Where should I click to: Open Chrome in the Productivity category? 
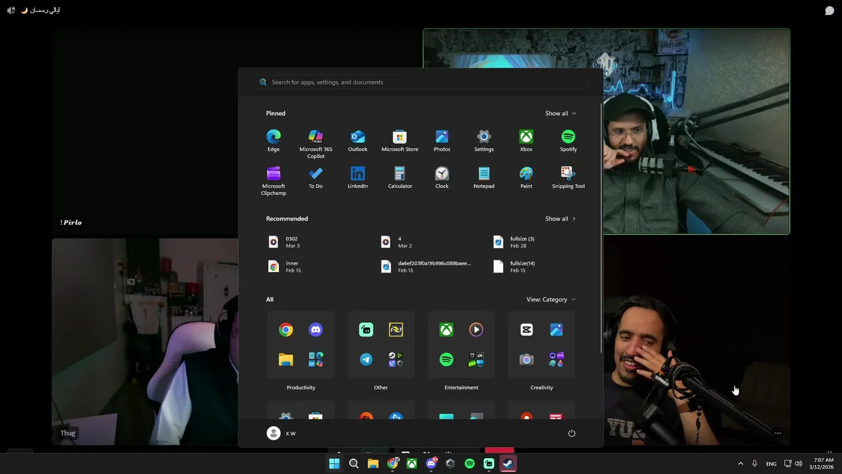click(285, 330)
